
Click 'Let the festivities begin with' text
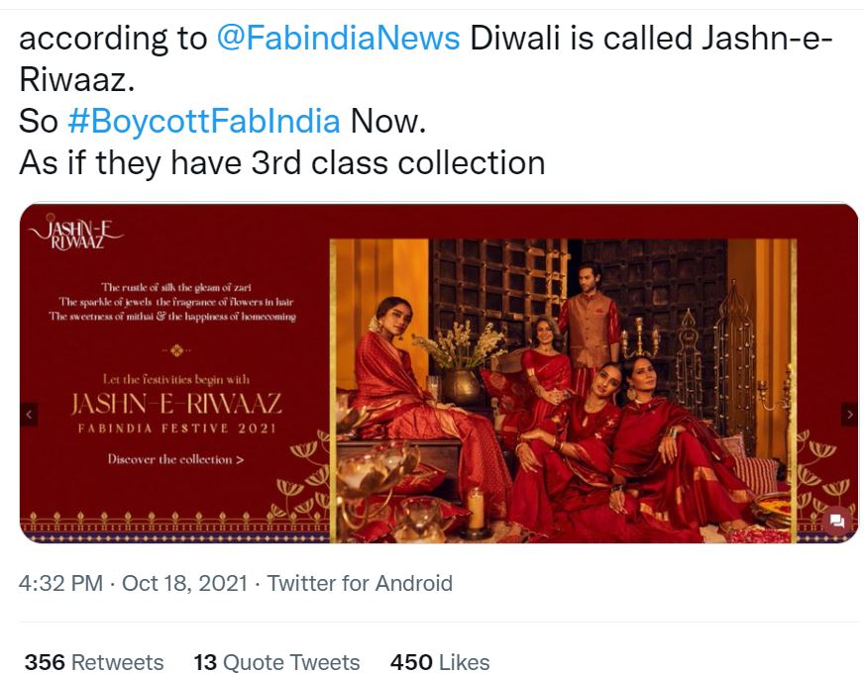coord(176,379)
